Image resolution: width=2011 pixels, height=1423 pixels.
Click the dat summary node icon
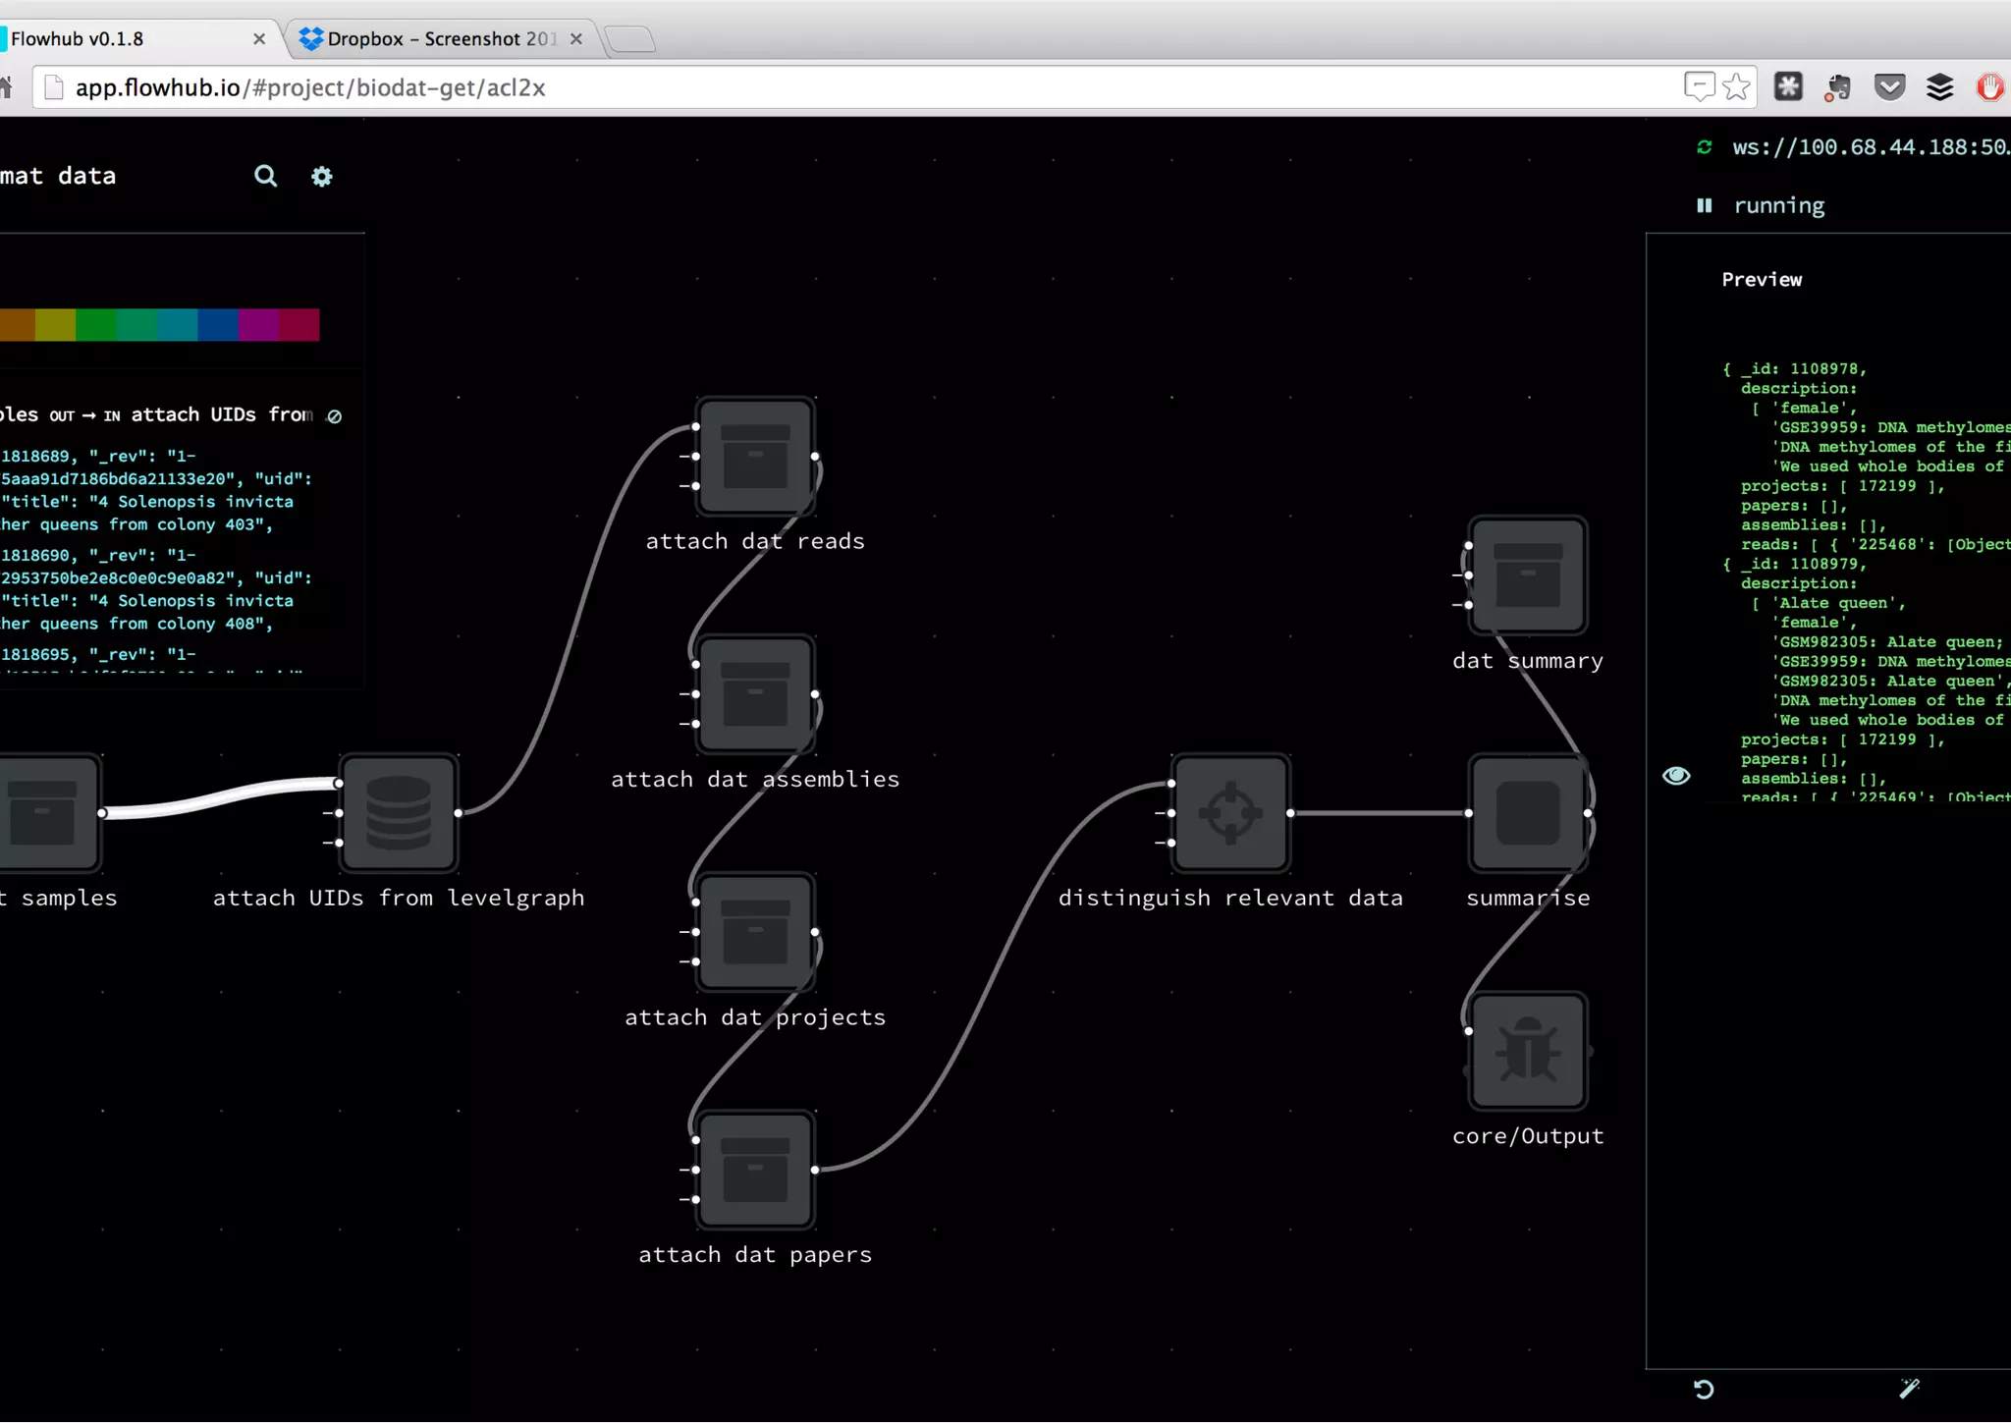(x=1527, y=575)
